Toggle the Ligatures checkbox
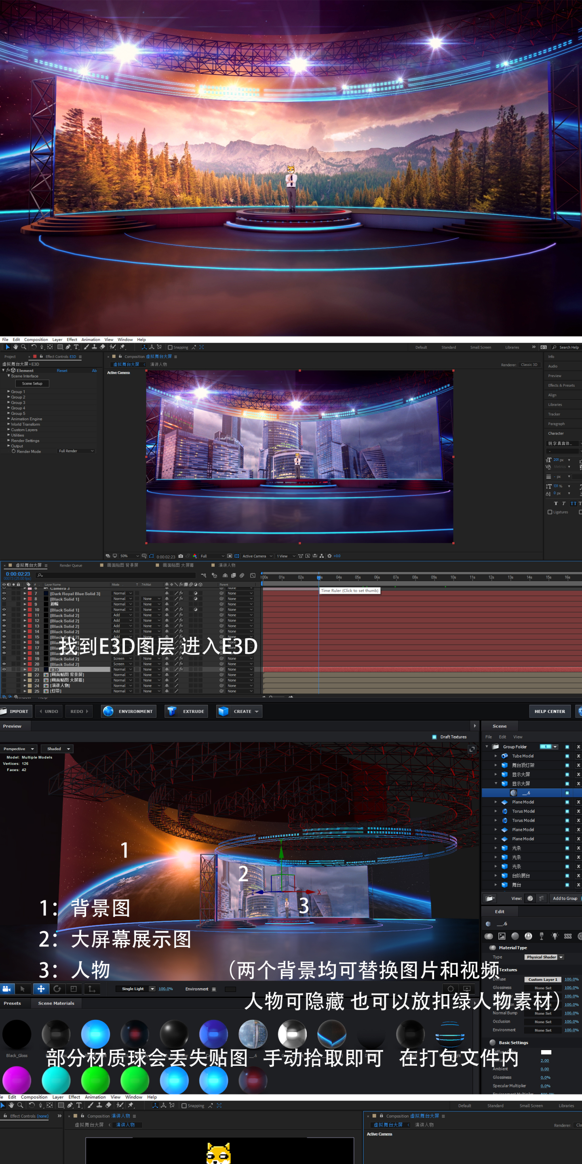The height and width of the screenshot is (1164, 582). click(550, 512)
